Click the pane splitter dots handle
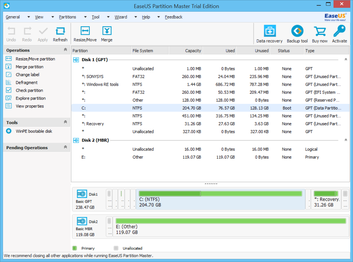 211,183
